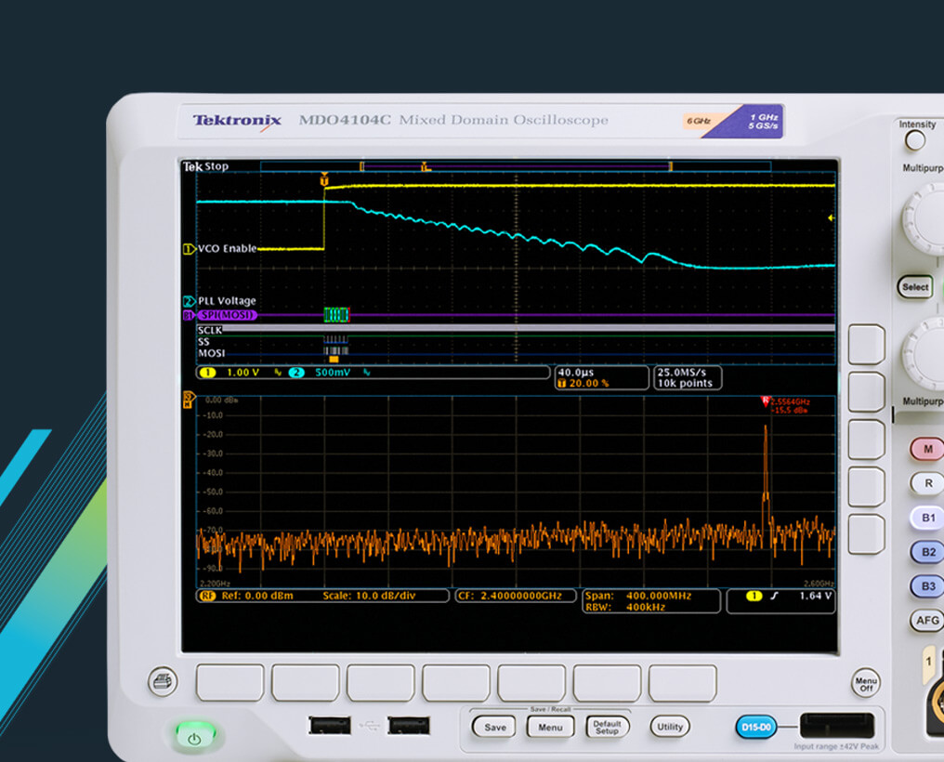
Task: Click the yellow channel 1 badge in readout
Action: pos(207,373)
